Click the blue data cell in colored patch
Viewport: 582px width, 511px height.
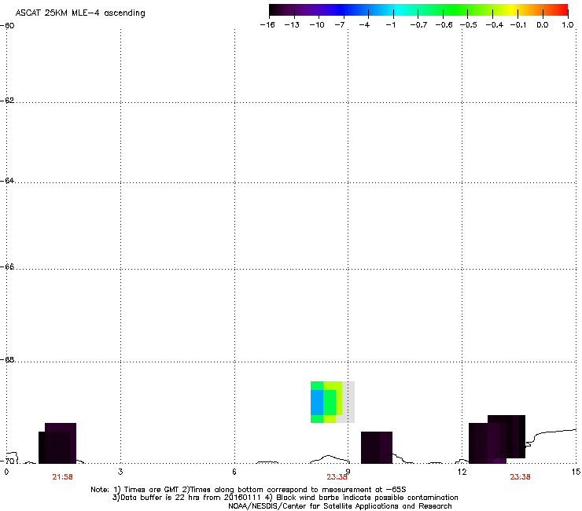click(317, 403)
